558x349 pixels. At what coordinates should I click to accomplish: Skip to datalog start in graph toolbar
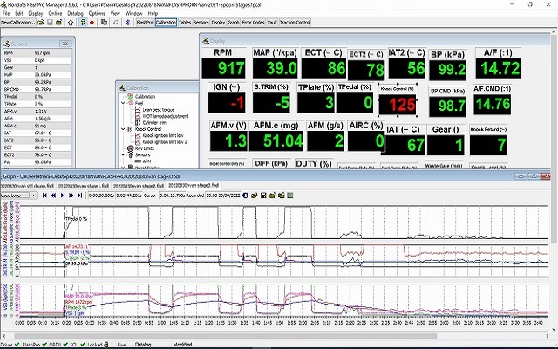pyautogui.click(x=44, y=195)
